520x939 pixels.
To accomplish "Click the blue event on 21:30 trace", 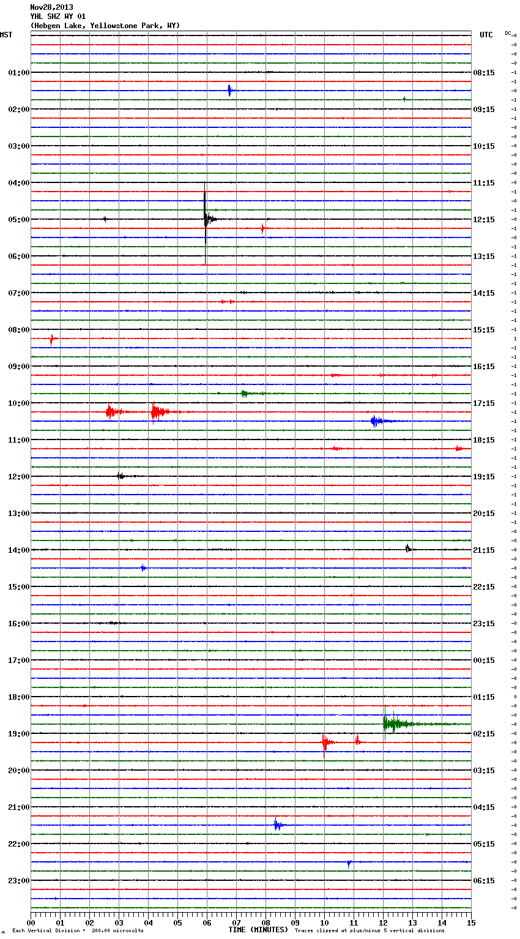I will click(x=278, y=825).
